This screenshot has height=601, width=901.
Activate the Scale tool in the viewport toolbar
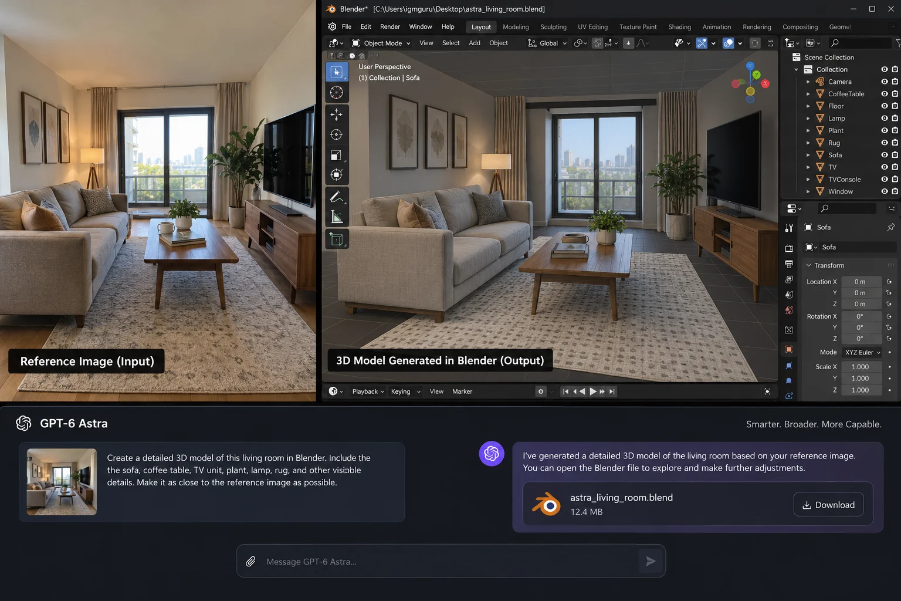click(337, 156)
